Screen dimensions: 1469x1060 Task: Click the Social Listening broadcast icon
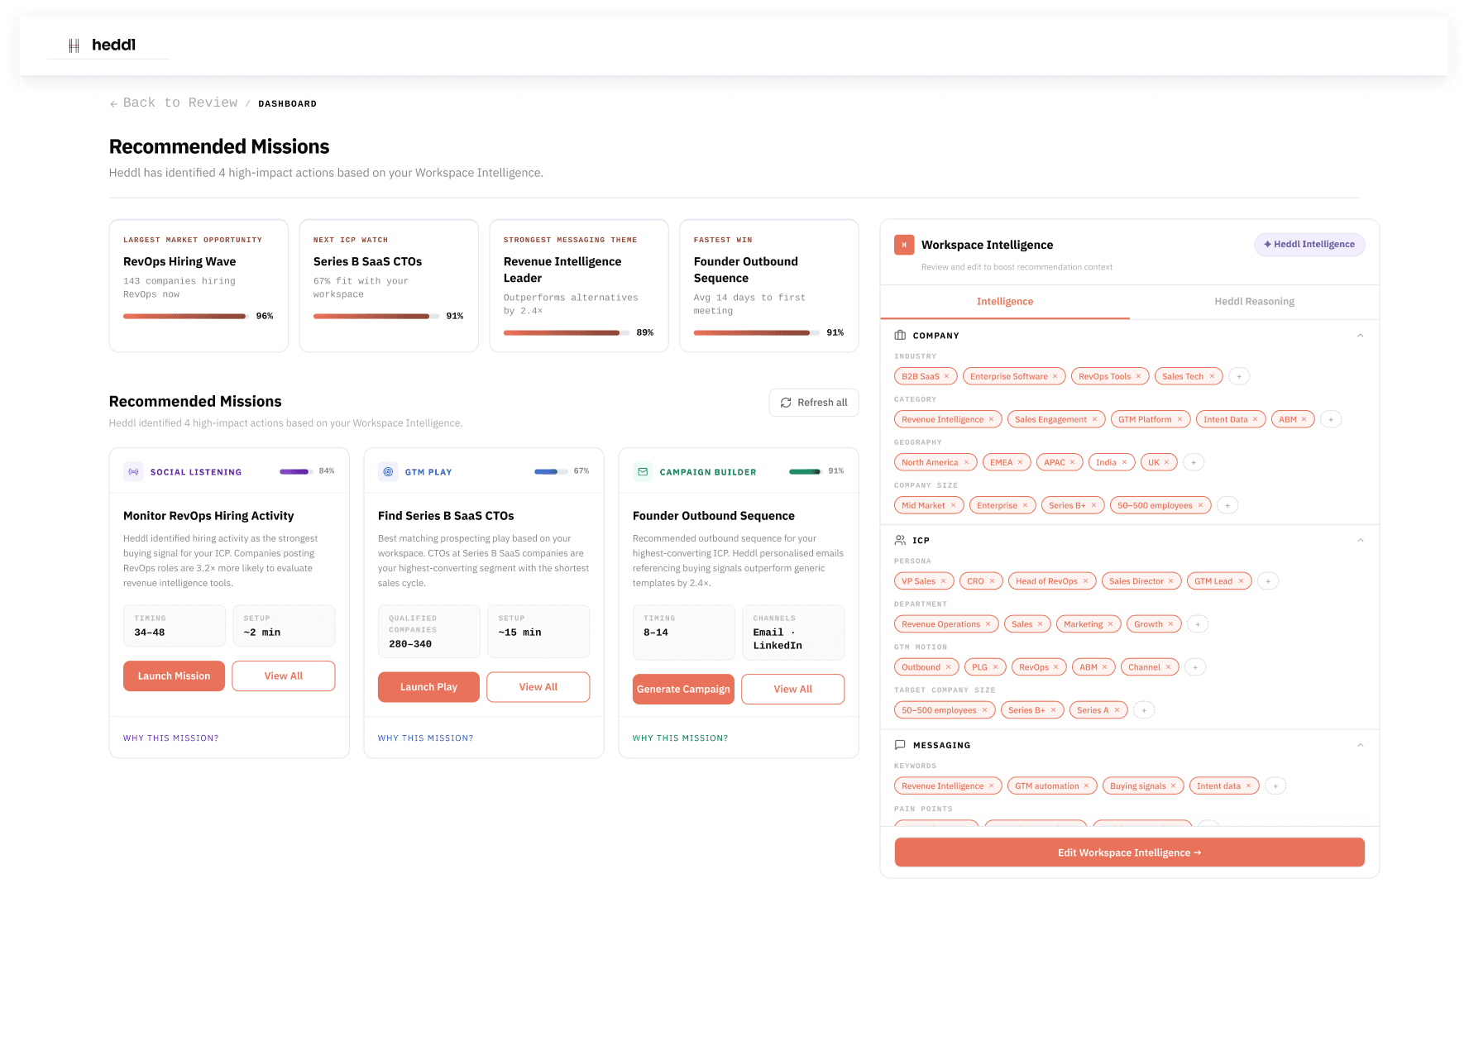[x=133, y=472]
